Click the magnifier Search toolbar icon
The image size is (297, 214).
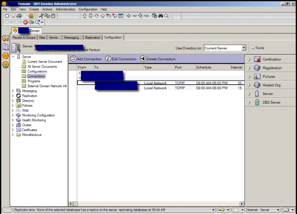click(x=166, y=16)
